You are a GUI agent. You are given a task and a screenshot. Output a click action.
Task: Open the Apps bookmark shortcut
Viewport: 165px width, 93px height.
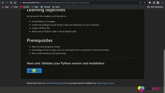[5, 7]
